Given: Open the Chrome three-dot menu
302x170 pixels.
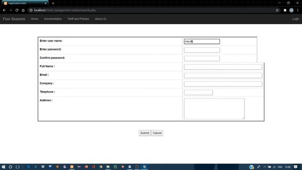Looking at the screenshot, I should click(x=298, y=10).
